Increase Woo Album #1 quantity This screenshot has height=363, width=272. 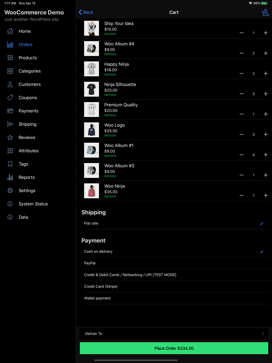(266, 155)
